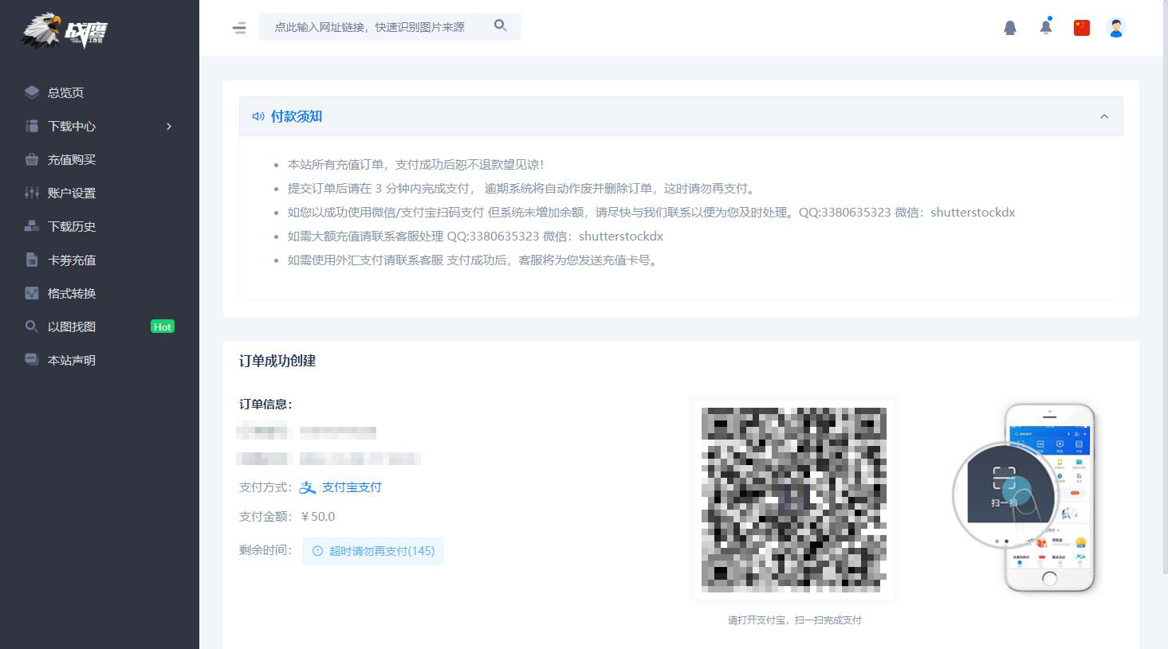Click the 本站声明 chat icon

[32, 360]
